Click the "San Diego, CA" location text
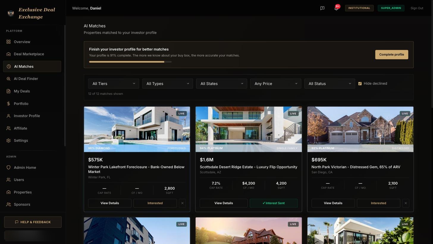This screenshot has height=244, width=433. (322, 172)
